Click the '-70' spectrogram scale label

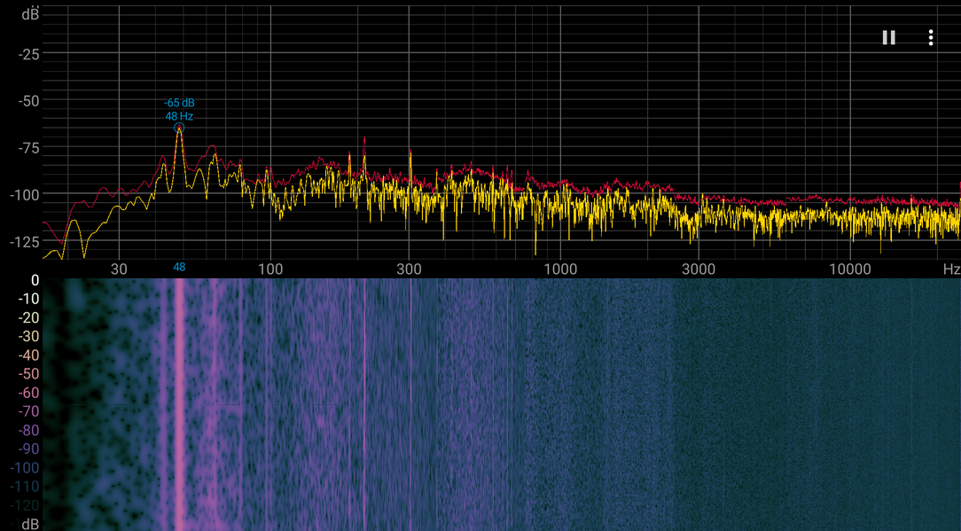[28, 411]
